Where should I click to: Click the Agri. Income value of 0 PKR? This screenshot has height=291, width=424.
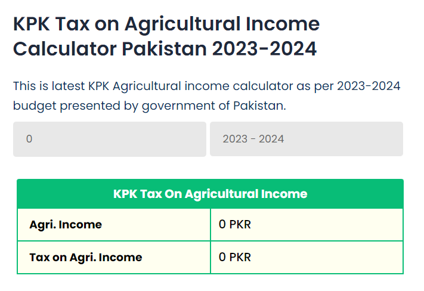point(235,225)
